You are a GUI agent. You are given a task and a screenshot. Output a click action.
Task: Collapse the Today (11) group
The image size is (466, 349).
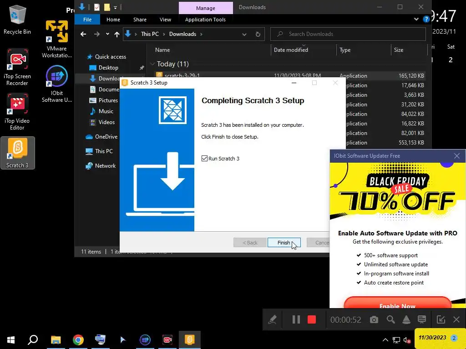(x=152, y=64)
